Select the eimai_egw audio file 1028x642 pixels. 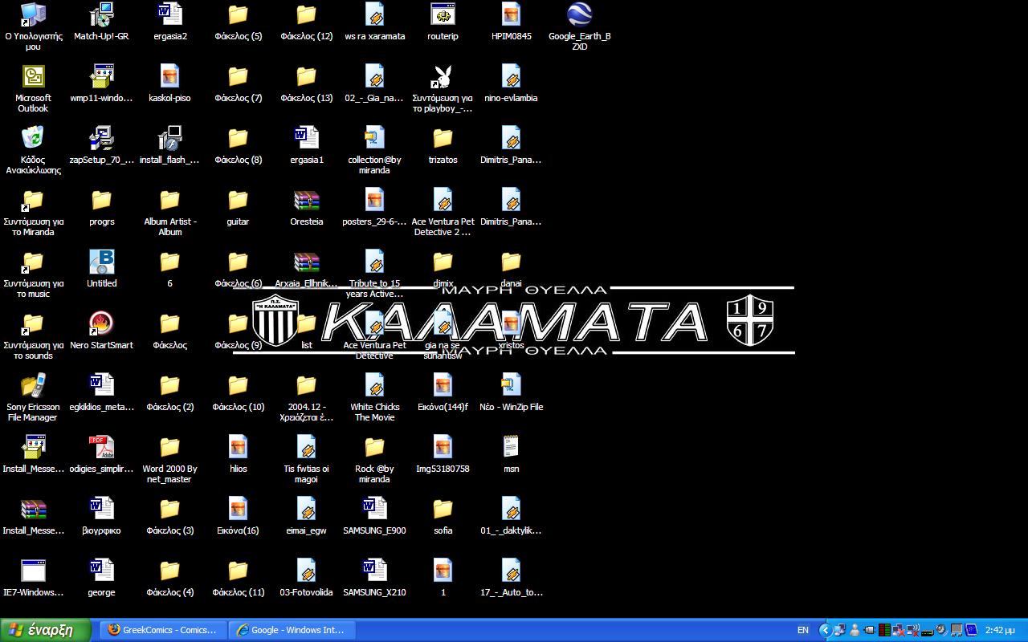tap(306, 509)
